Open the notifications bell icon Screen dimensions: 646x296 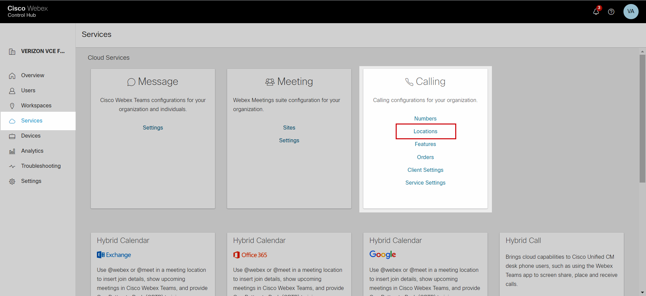596,12
